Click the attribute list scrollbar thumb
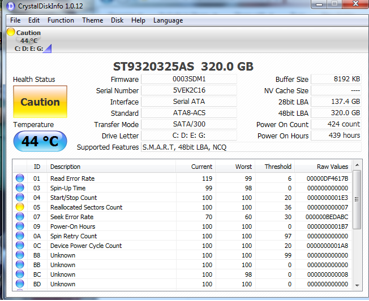This screenshot has height=301, width=369. [357, 199]
